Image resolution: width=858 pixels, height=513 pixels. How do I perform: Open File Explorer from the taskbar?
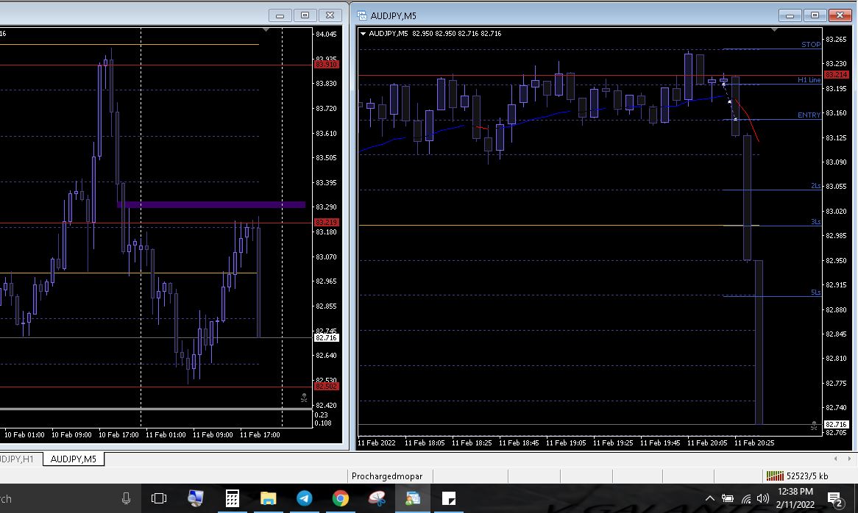pyautogui.click(x=268, y=498)
